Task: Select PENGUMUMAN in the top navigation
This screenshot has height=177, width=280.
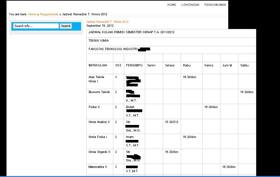Action: [215, 5]
